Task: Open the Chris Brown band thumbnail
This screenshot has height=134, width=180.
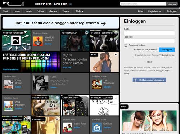Action: pyautogui.click(x=9, y=84)
